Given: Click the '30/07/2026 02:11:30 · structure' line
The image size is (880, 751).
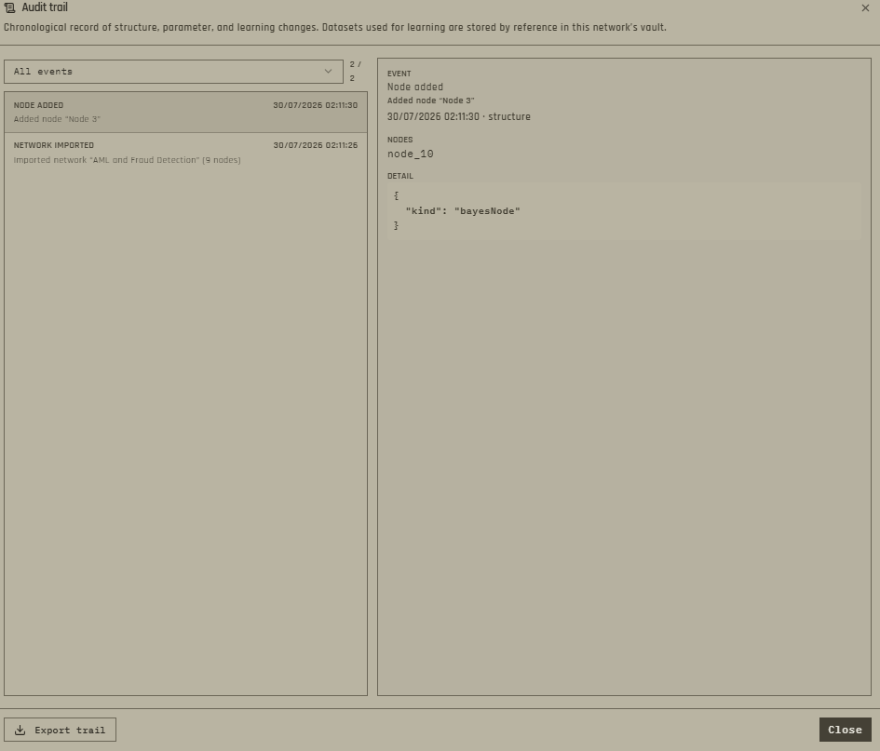Looking at the screenshot, I should (x=459, y=116).
